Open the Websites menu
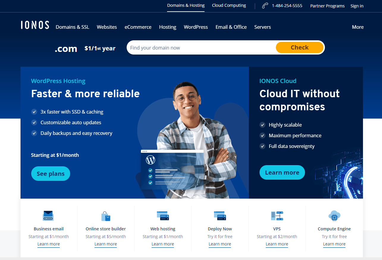 (107, 27)
